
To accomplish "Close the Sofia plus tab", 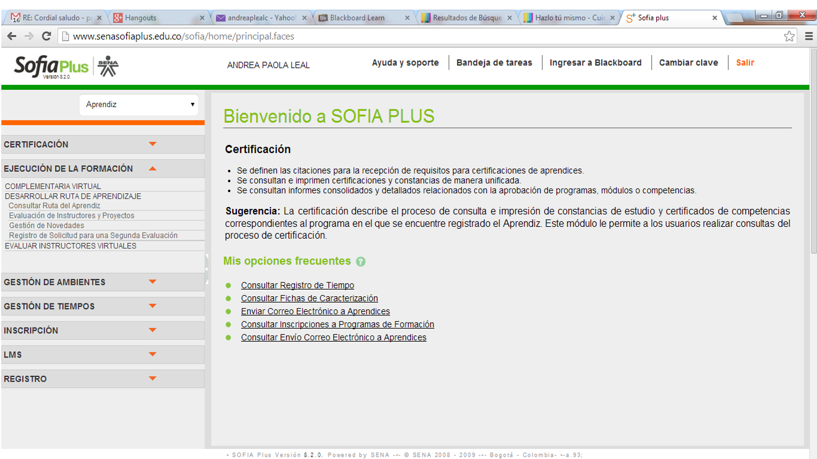I will [x=714, y=18].
